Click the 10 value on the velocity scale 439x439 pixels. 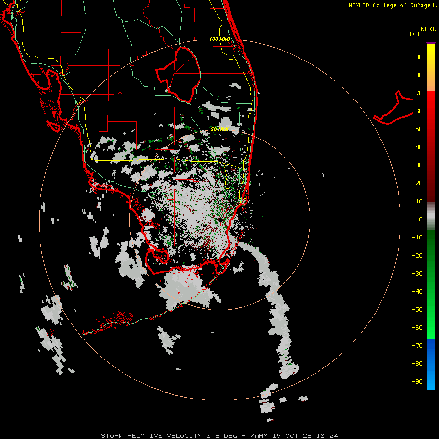419,201
